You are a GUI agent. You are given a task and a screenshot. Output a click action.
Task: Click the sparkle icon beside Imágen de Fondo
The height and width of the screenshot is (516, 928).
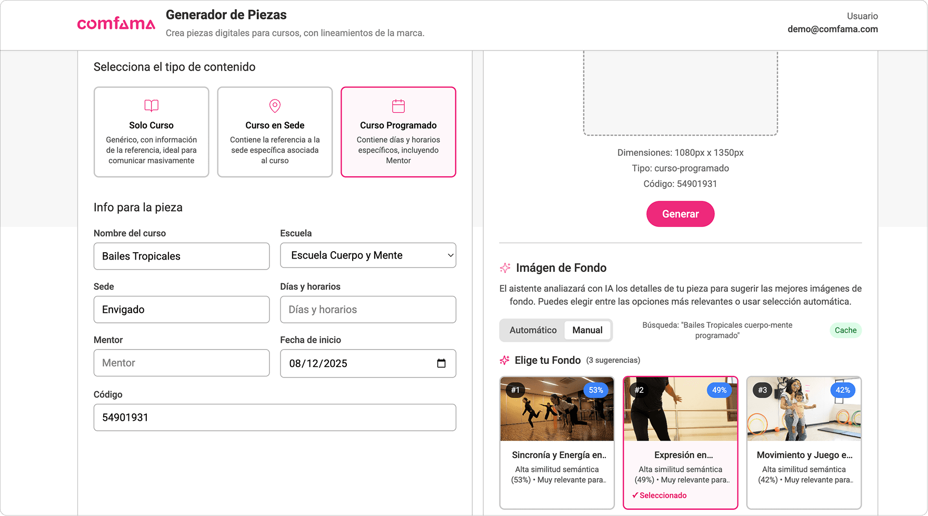505,268
